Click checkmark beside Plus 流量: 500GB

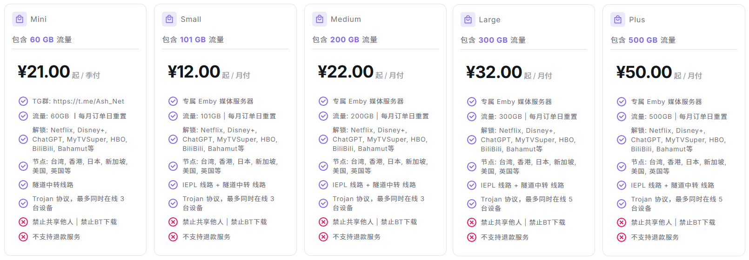click(622, 117)
